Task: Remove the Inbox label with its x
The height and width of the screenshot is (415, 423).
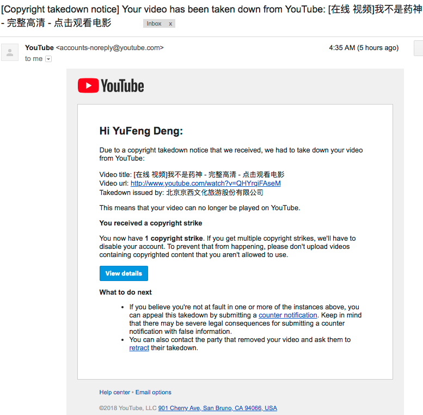Action: 170,24
